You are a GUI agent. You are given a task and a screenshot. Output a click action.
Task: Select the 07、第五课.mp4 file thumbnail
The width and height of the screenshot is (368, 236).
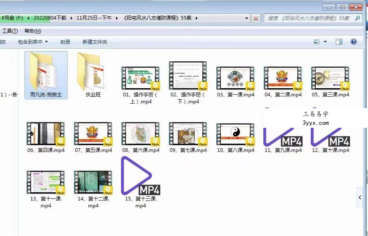click(93, 134)
